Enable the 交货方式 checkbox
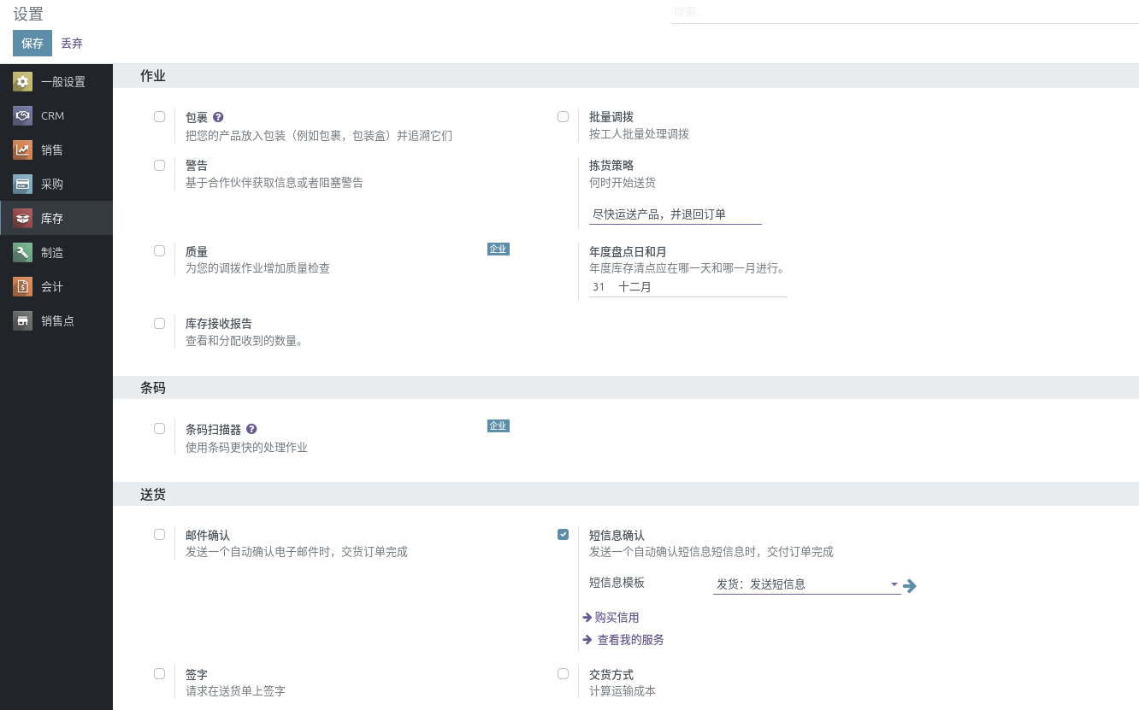The width and height of the screenshot is (1139, 710). click(x=563, y=673)
